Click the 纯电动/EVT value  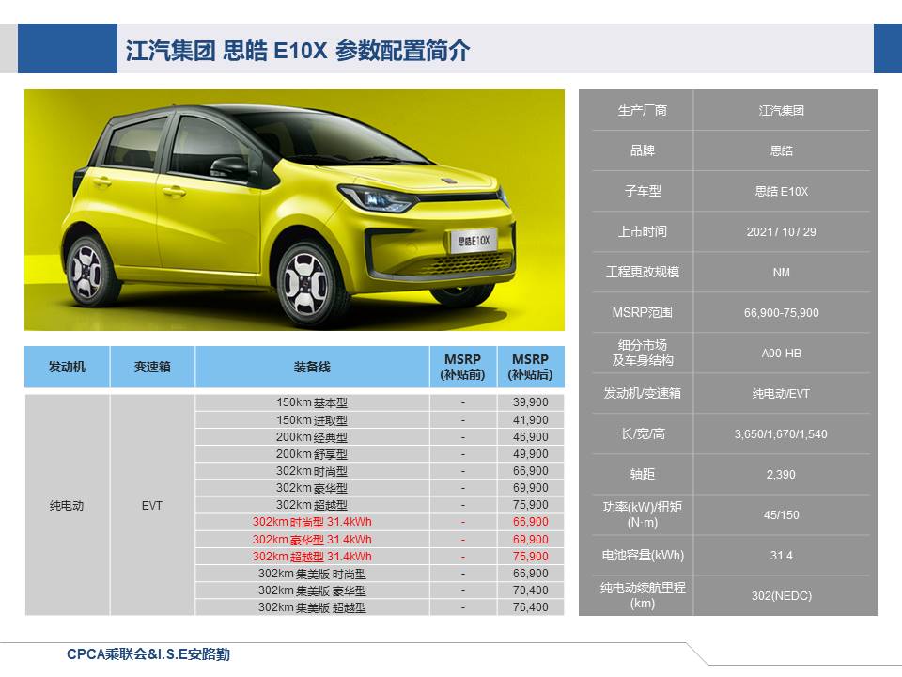(781, 394)
